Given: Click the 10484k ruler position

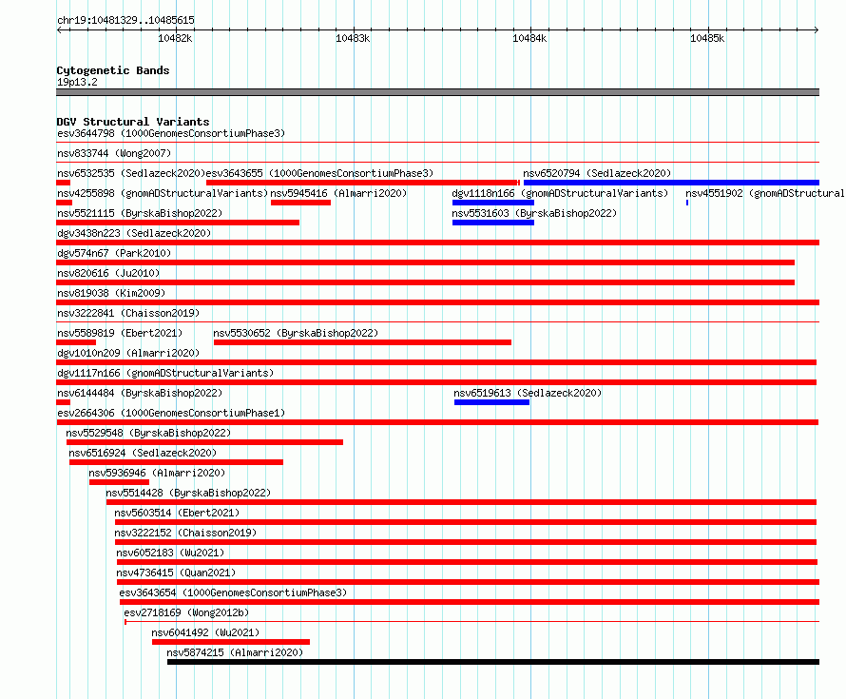Looking at the screenshot, I should [x=529, y=38].
